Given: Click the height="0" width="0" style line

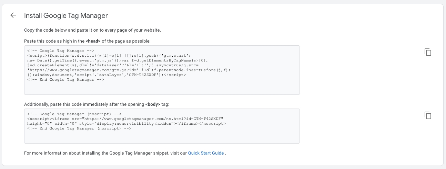Looking at the screenshot, I should coord(126,123).
